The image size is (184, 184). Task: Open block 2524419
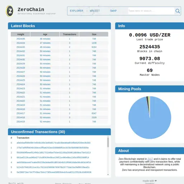[x=20, y=105]
